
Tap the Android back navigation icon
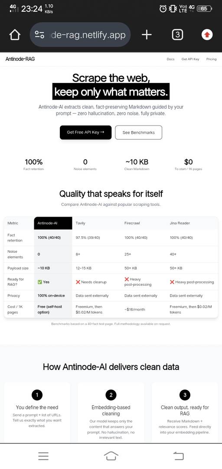[178, 456]
